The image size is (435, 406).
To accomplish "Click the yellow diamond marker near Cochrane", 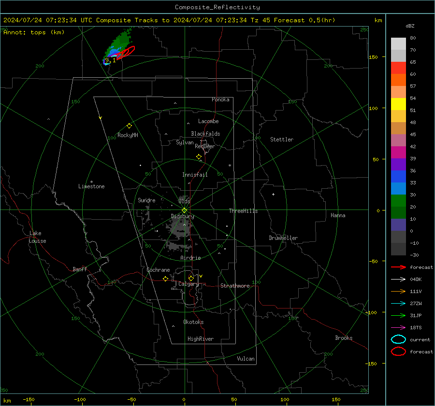I will point(165,279).
